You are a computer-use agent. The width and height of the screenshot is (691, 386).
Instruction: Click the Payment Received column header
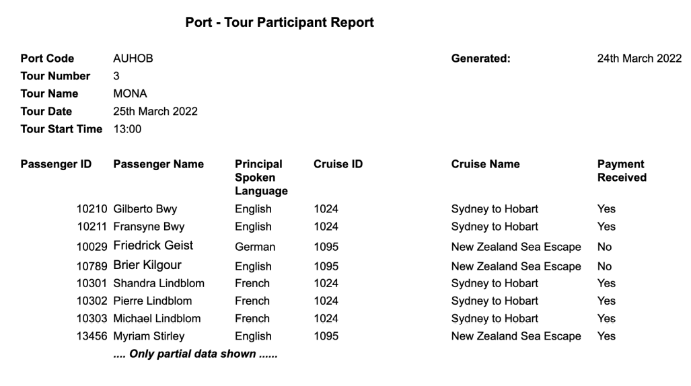click(622, 171)
